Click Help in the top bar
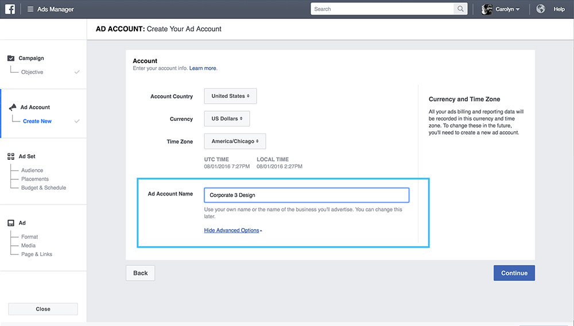Image resolution: width=574 pixels, height=326 pixels. (x=559, y=9)
